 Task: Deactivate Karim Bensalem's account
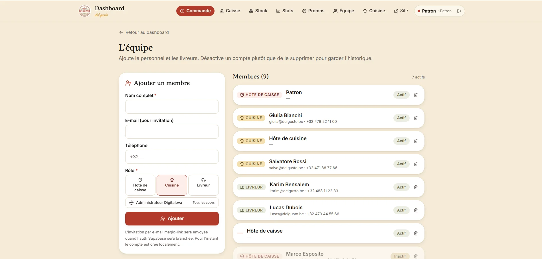[401, 187]
